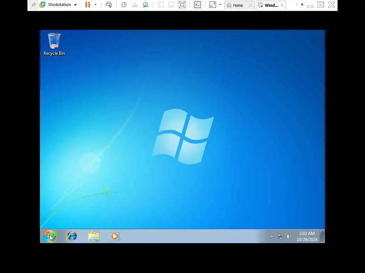Open the snapshot manager
365x273 pixels.
click(x=145, y=5)
